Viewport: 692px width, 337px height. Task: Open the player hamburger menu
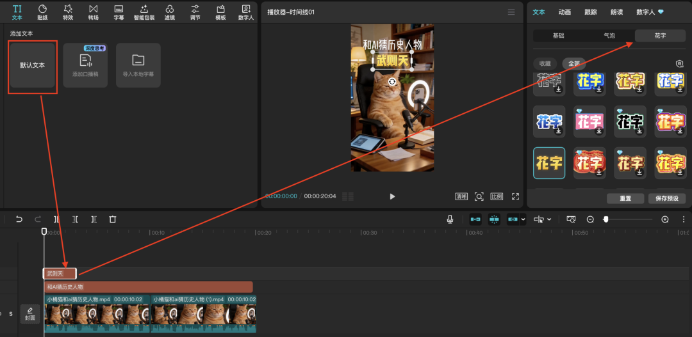[x=511, y=12]
